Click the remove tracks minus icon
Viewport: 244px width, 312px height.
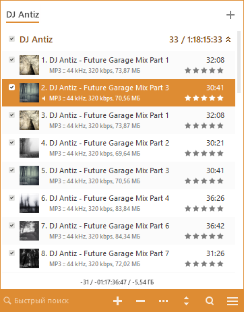point(140,301)
